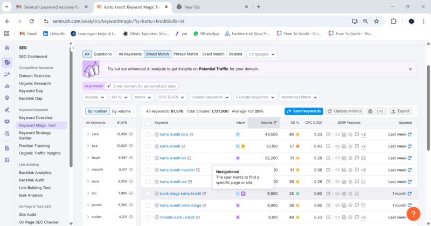The image size is (431, 226).
Task: Tick the select-all keywords checkbox
Action: pyautogui.click(x=148, y=123)
